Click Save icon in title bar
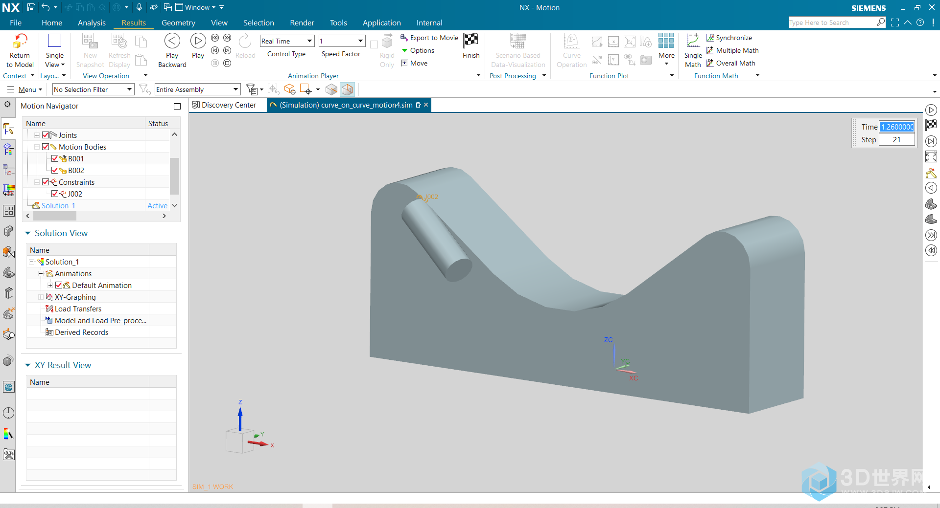The width and height of the screenshot is (940, 508). tap(31, 7)
